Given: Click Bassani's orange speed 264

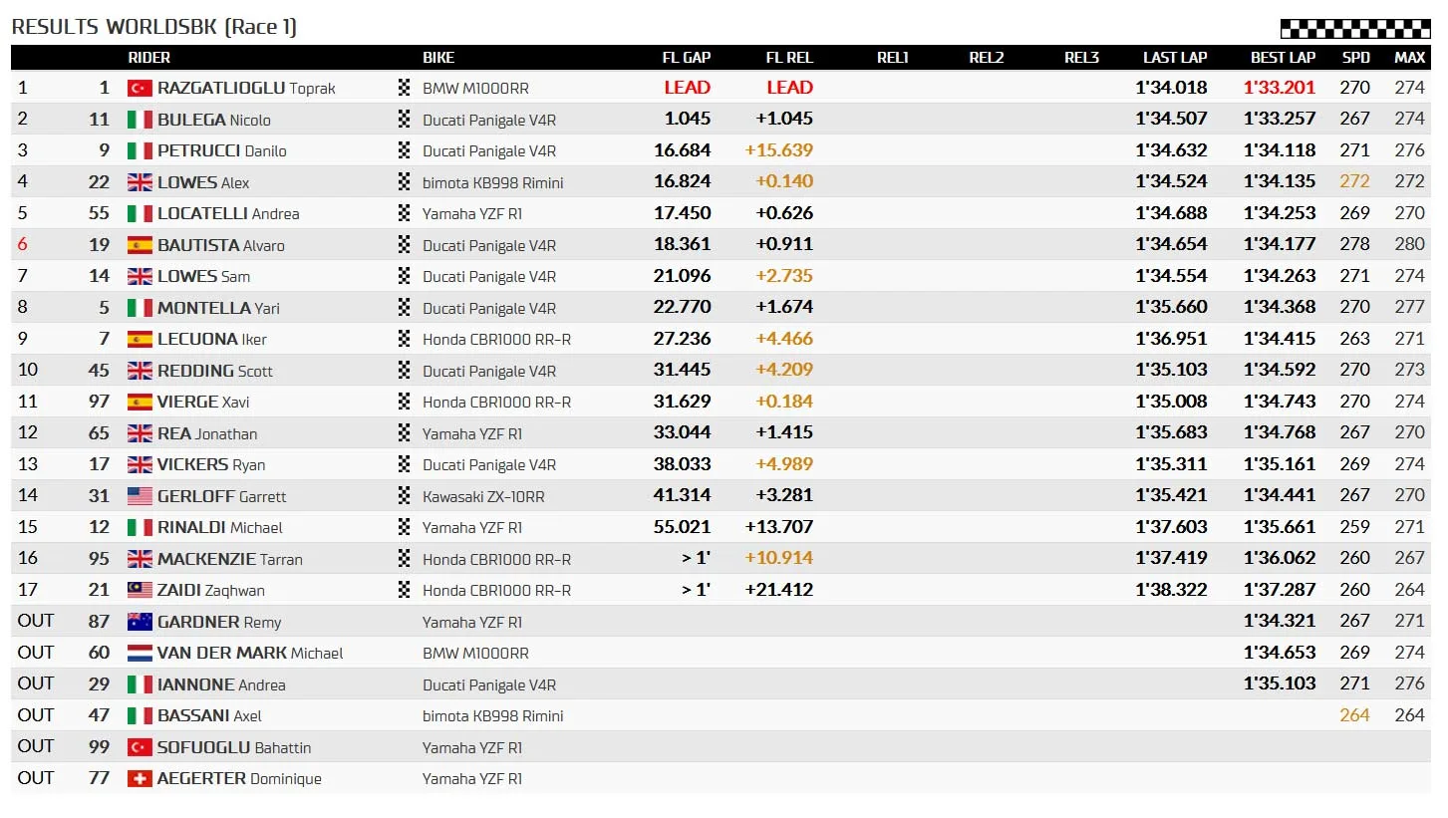Looking at the screenshot, I should pyautogui.click(x=1354, y=715).
